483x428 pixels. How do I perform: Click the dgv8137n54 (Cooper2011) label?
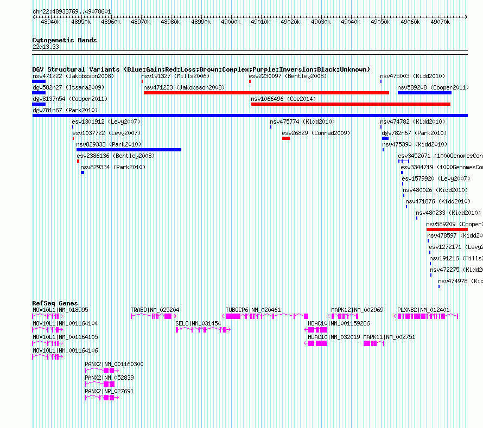[70, 99]
